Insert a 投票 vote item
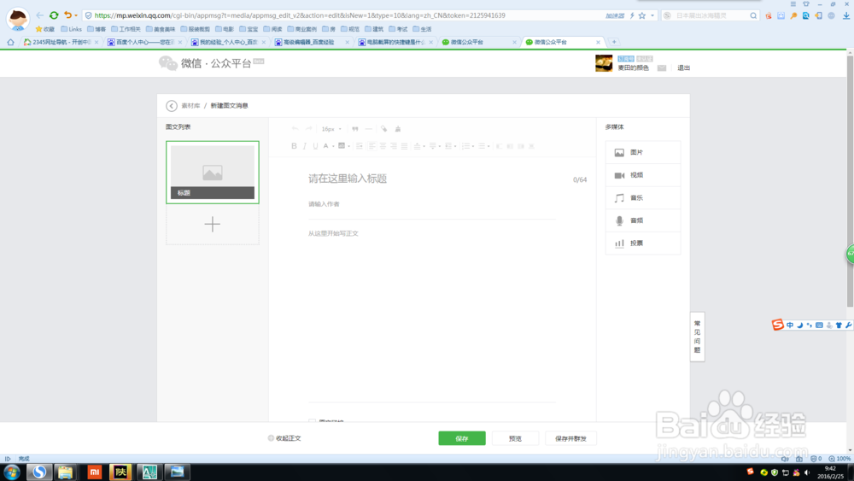The height and width of the screenshot is (481, 854). click(x=643, y=243)
